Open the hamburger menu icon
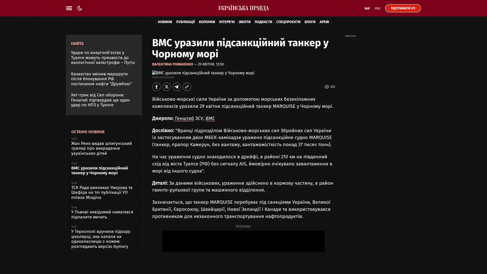 69,8
